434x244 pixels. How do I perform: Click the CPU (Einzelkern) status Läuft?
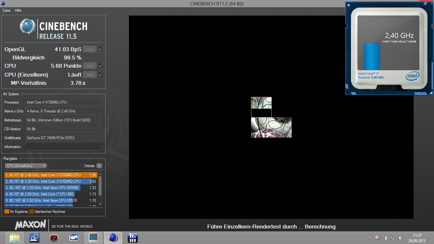click(75, 75)
